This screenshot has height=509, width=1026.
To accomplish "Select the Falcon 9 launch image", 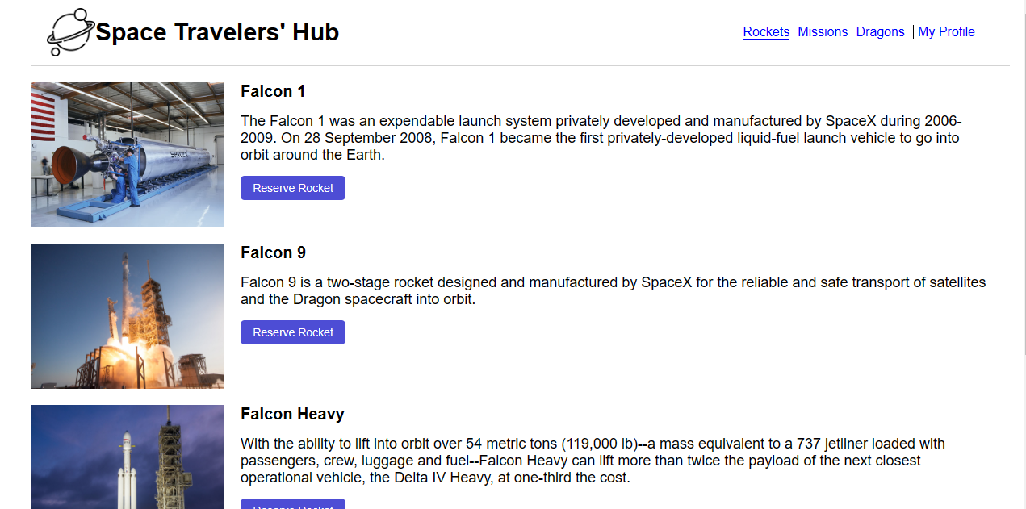I will pyautogui.click(x=128, y=316).
